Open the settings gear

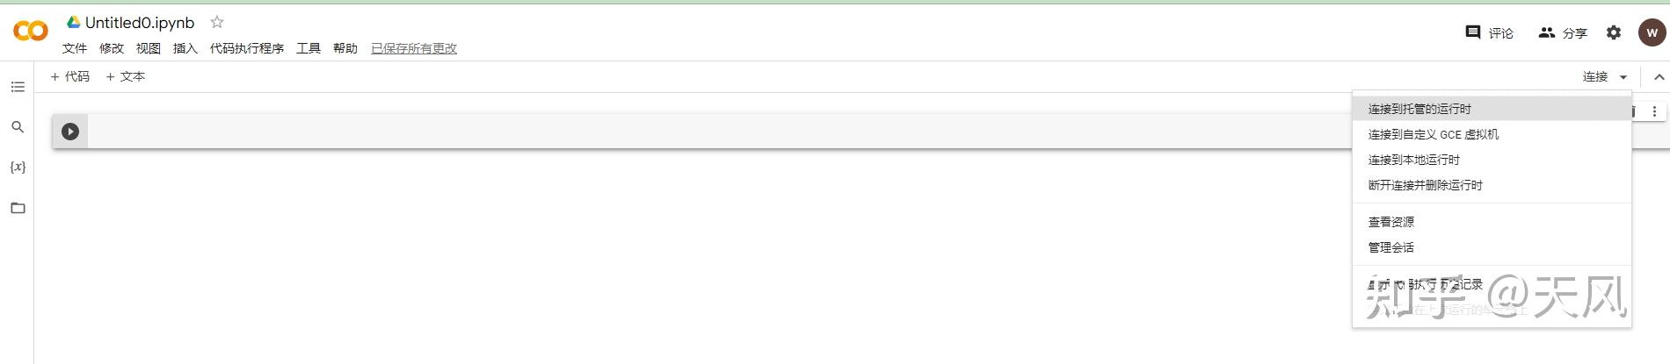click(1614, 32)
